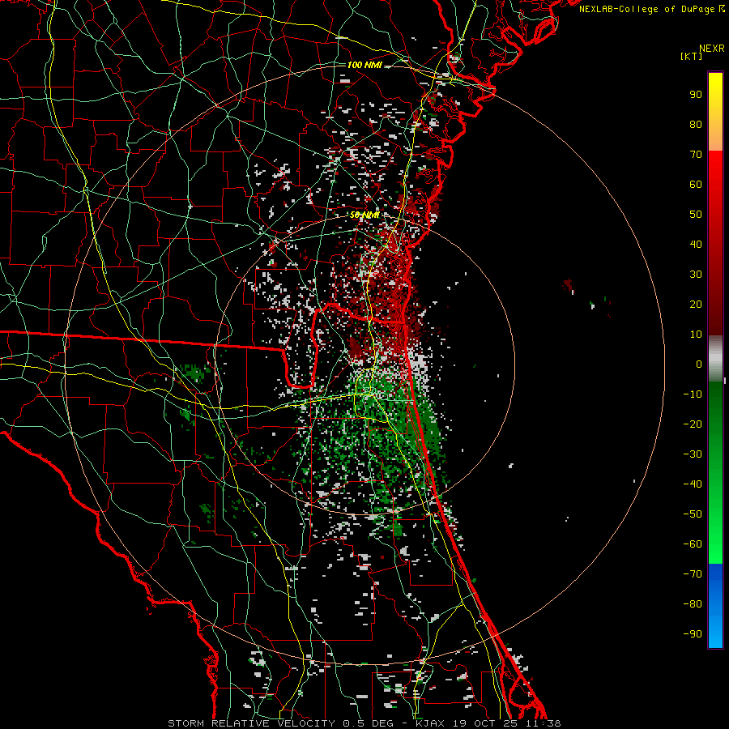
Task: Click the 10 value on velocity scale
Action: [x=696, y=335]
